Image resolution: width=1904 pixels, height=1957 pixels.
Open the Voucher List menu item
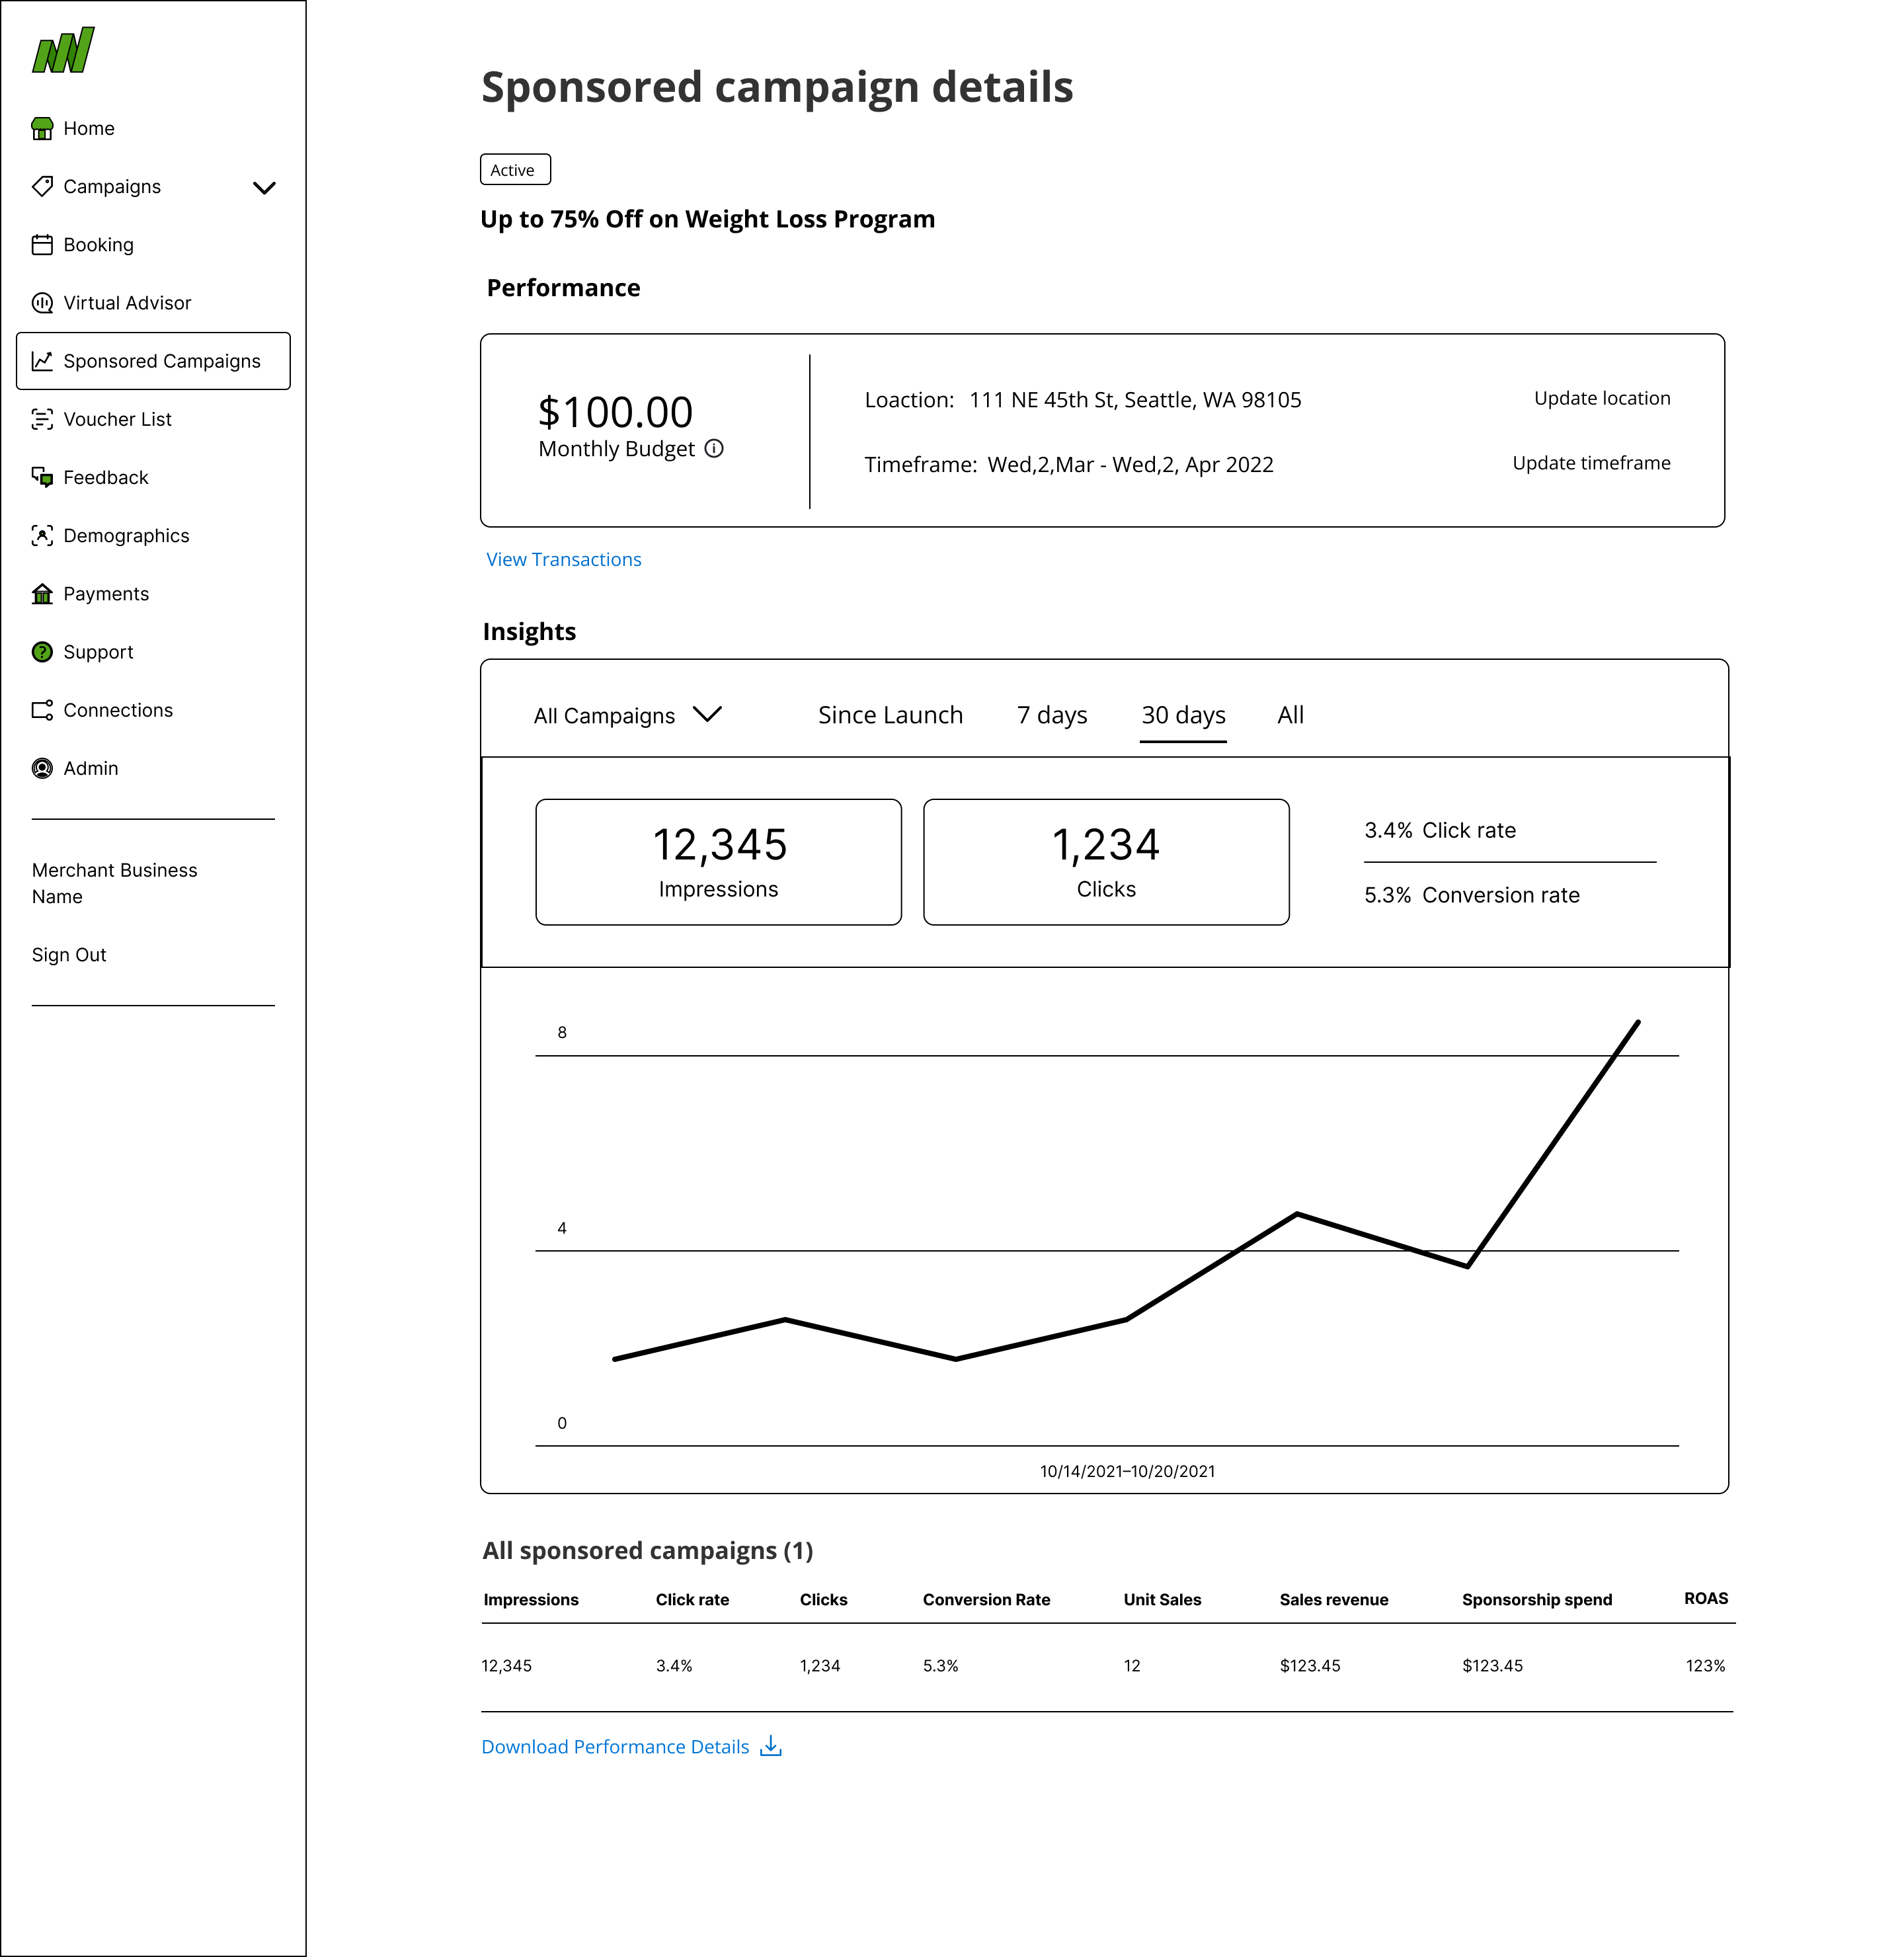117,419
